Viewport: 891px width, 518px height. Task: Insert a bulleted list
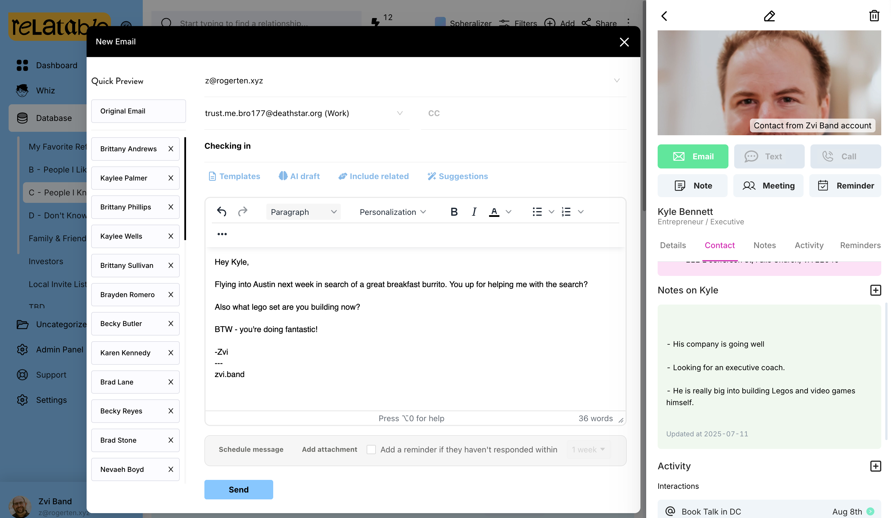(x=537, y=212)
